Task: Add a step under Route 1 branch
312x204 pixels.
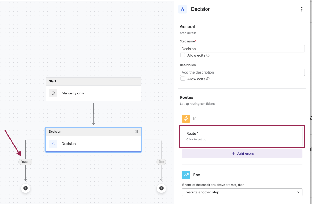Action: (x=26, y=188)
